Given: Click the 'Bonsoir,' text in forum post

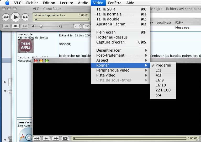Looking at the screenshot, I should point(65,44).
